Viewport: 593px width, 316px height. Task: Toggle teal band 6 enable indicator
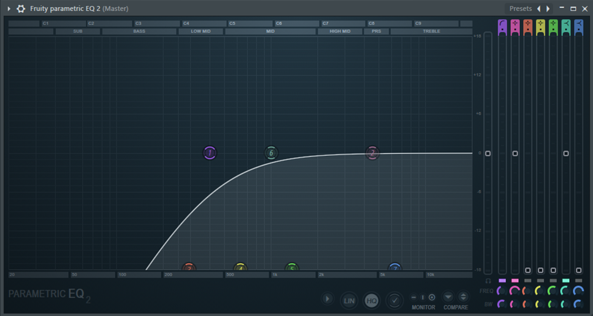point(566,281)
